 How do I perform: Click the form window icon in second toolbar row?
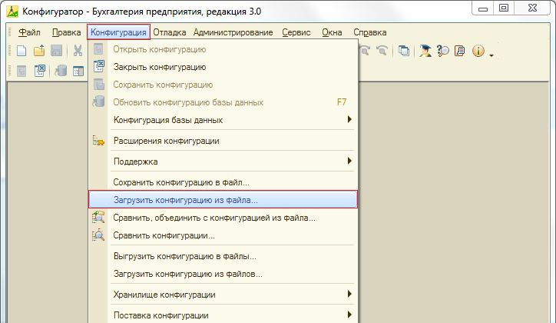(78, 71)
